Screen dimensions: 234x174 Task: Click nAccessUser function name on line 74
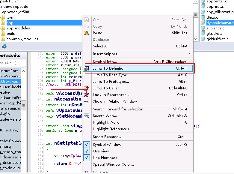[68, 99]
